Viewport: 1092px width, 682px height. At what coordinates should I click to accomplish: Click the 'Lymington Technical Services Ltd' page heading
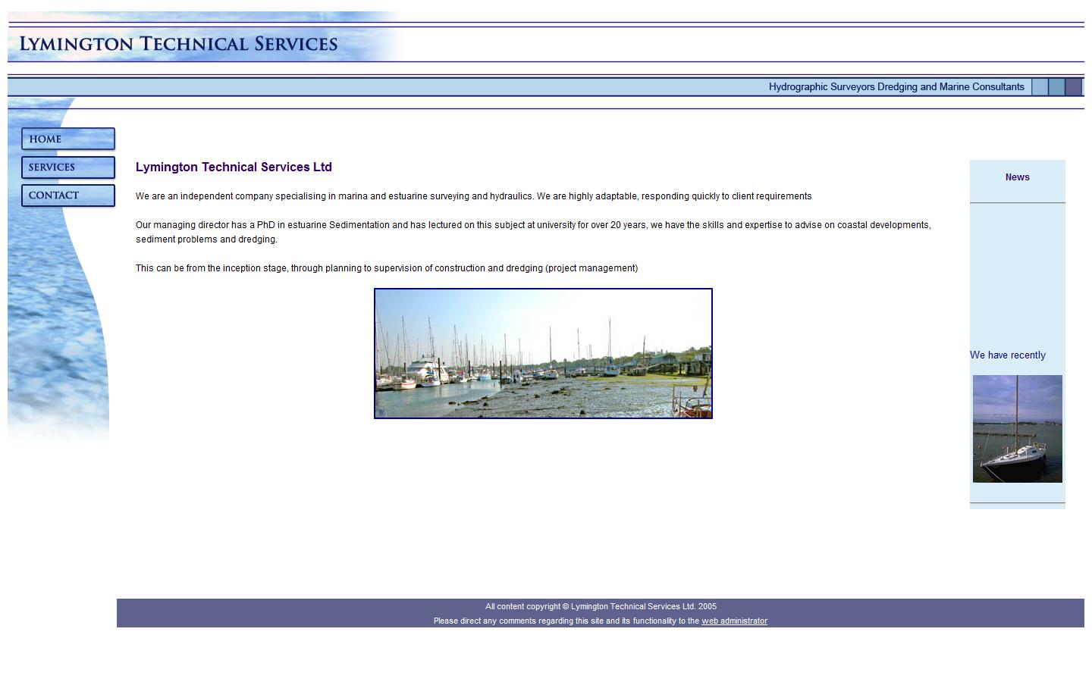(234, 167)
